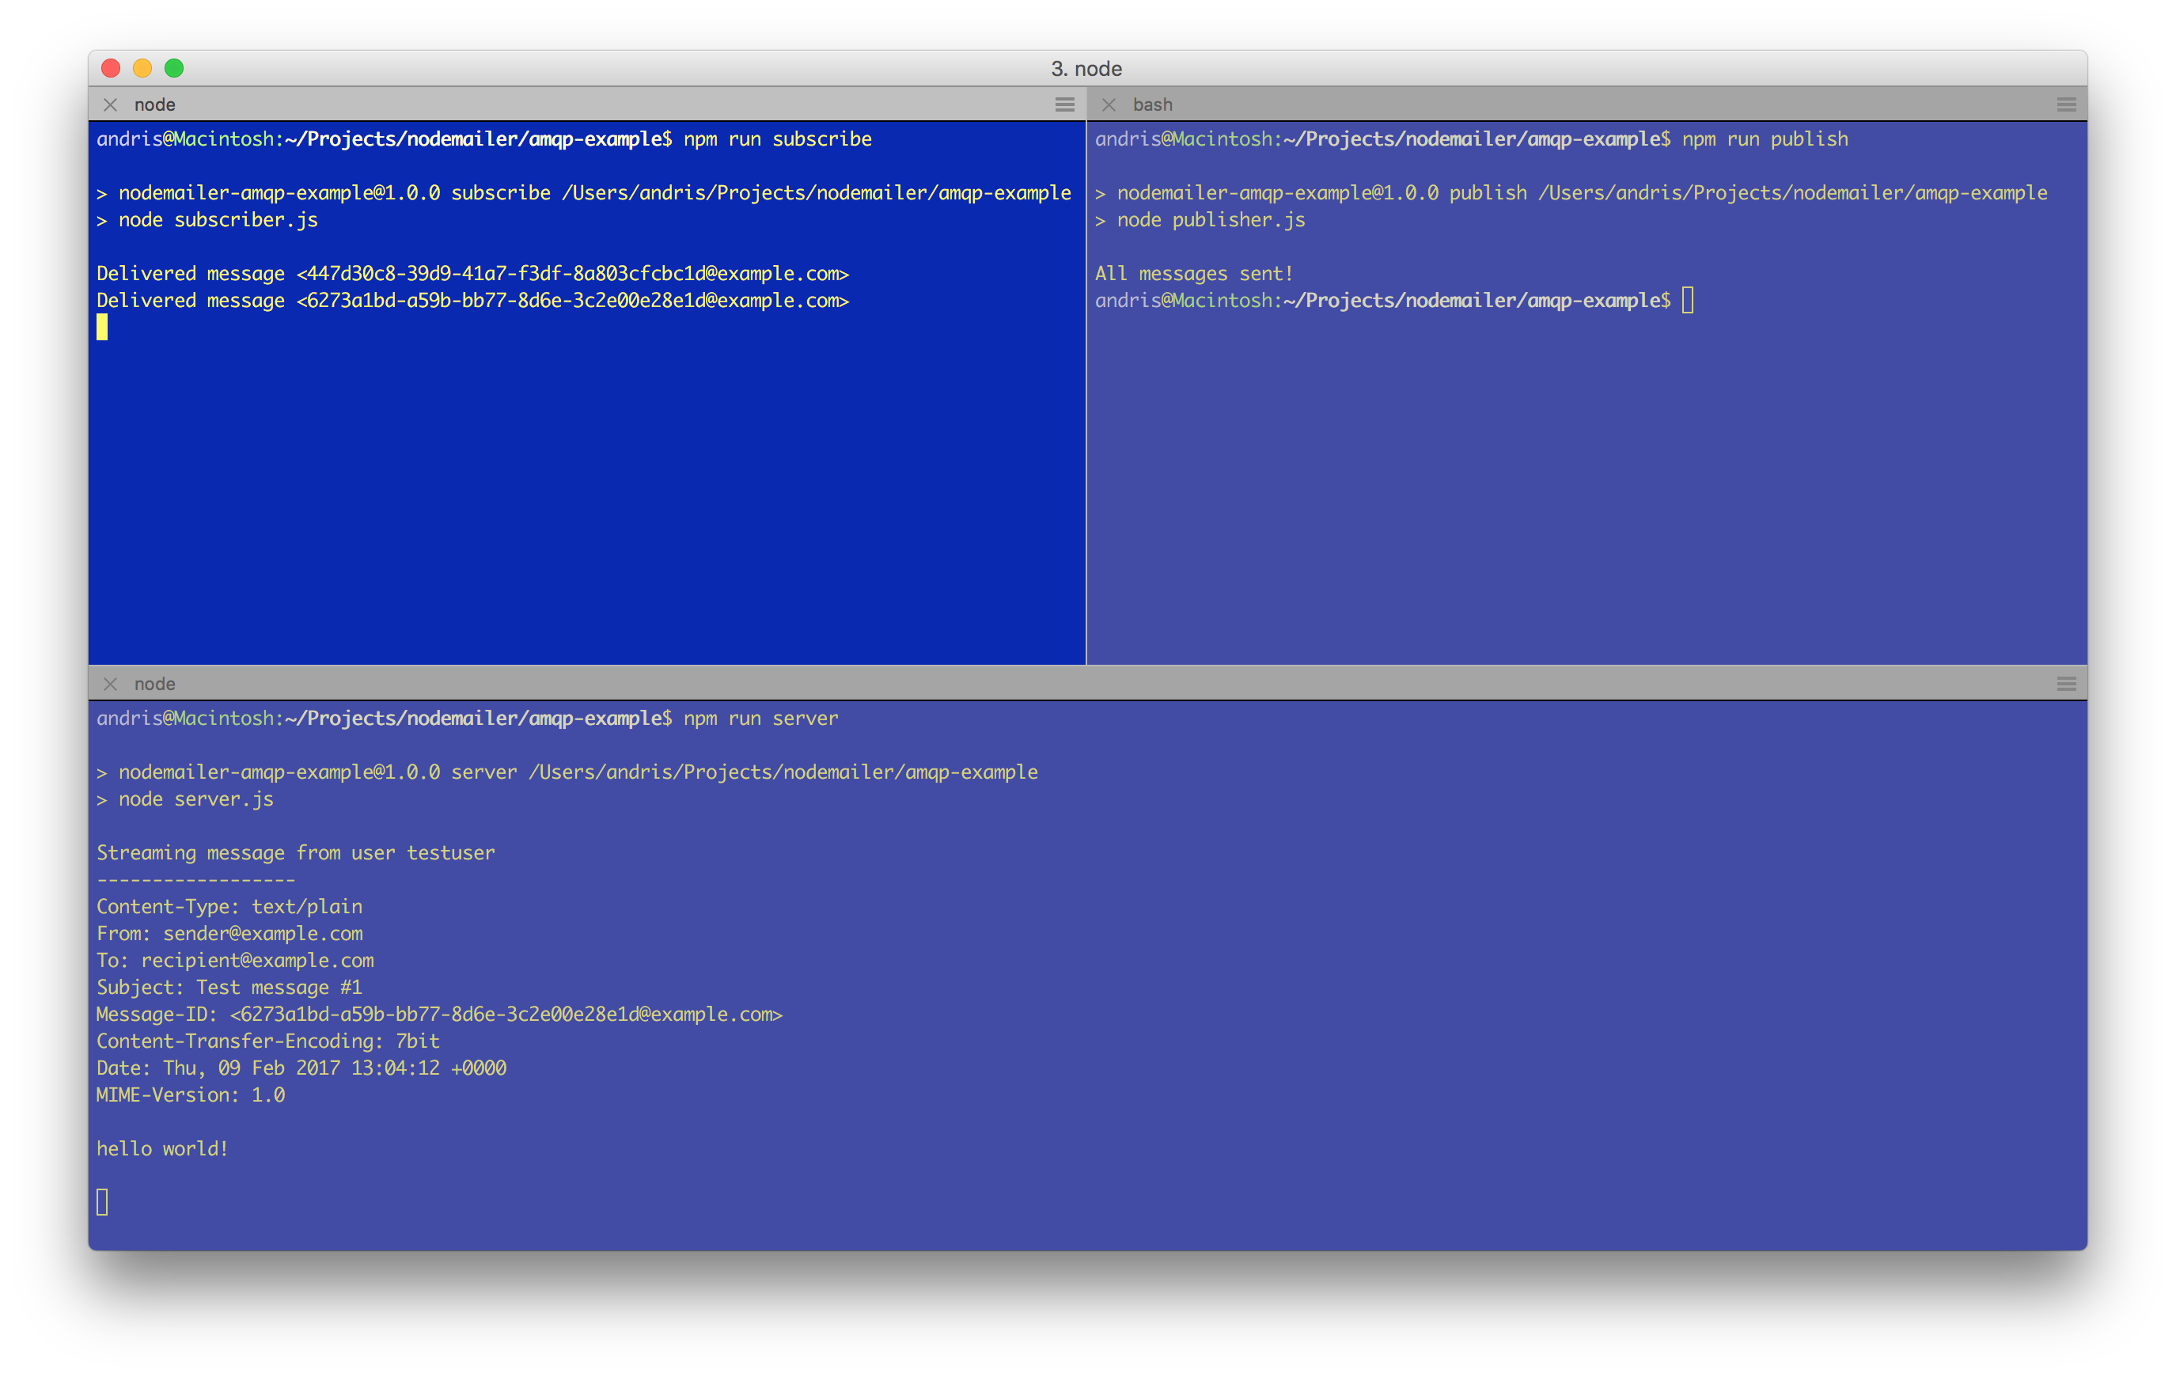Screen dimensions: 2176x1377
Task: Open the bash pane's hamburger menu
Action: (x=2066, y=104)
